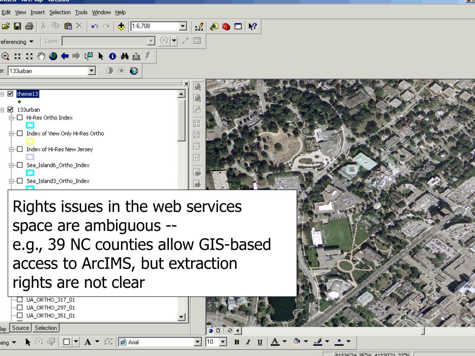Open the View menu
The image size is (475, 356).
(20, 13)
